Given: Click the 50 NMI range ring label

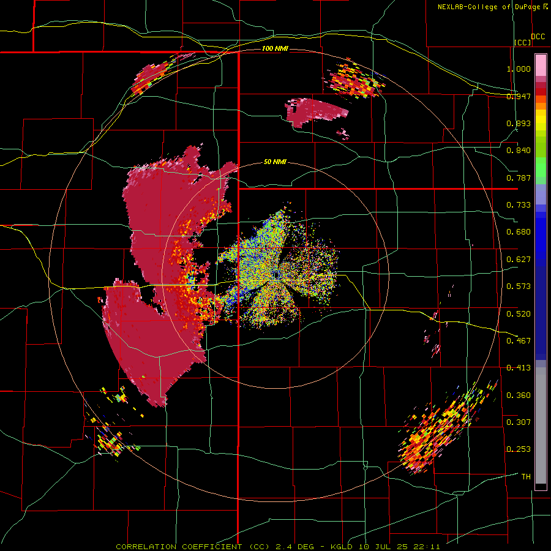Looking at the screenshot, I should 275,162.
